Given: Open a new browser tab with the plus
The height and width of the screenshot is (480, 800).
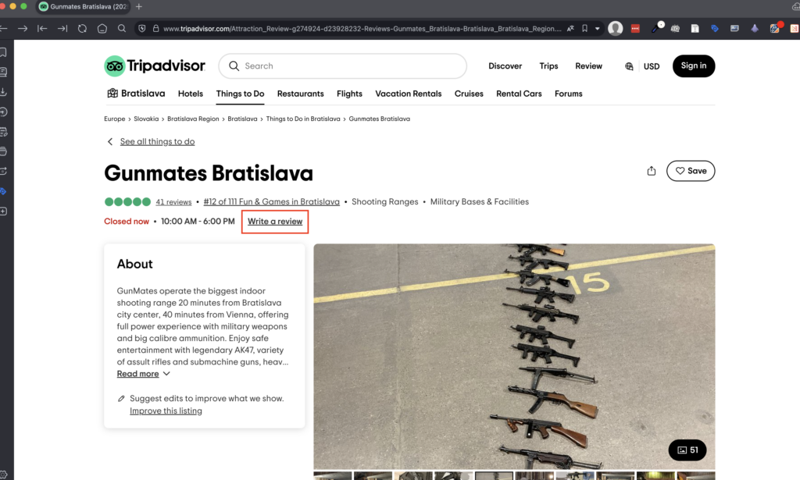Looking at the screenshot, I should click(139, 6).
